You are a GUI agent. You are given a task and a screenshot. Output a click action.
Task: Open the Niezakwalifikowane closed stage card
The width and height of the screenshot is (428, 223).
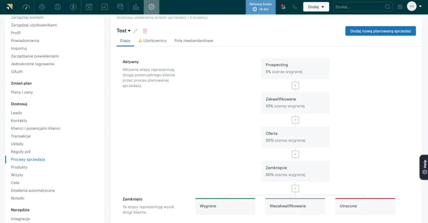tap(295, 206)
